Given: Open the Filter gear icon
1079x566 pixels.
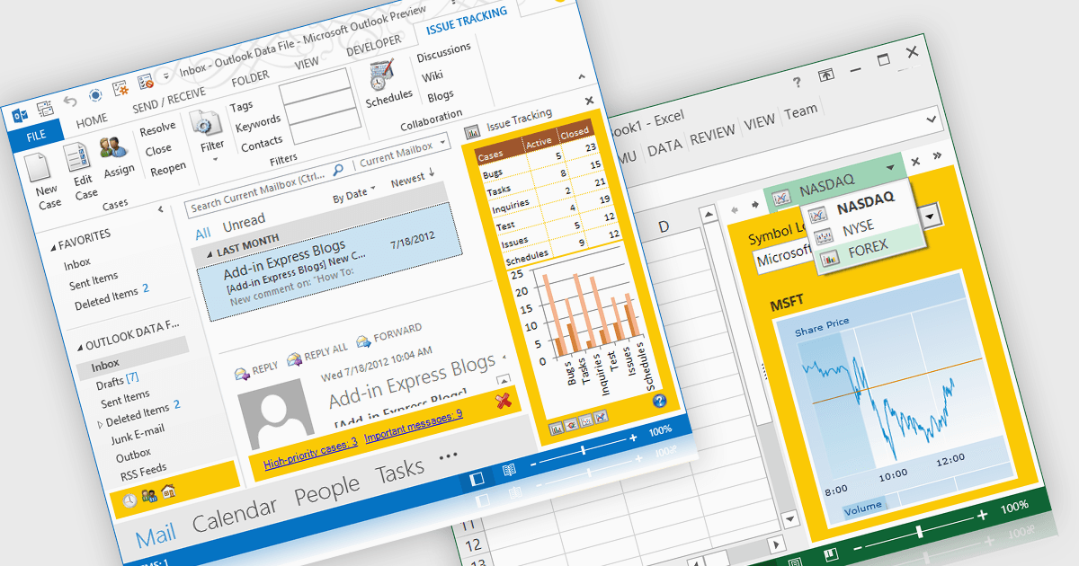Looking at the screenshot, I should 206,125.
